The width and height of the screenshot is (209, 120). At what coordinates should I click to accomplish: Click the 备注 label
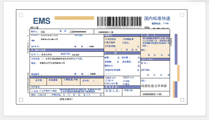[144, 81]
